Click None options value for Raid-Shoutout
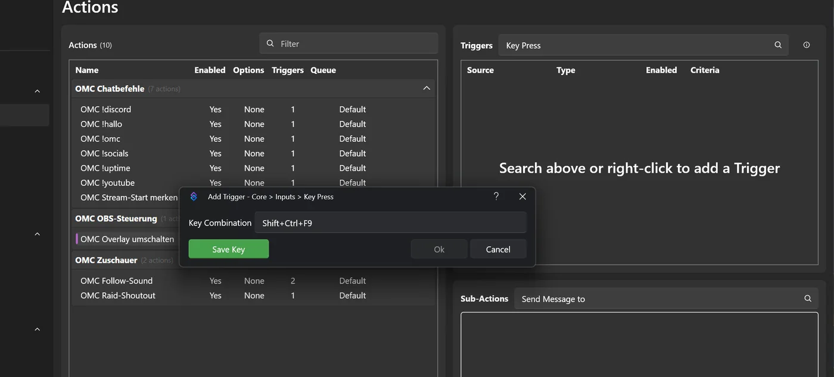Screen dimensions: 834x377 (x=254, y=295)
